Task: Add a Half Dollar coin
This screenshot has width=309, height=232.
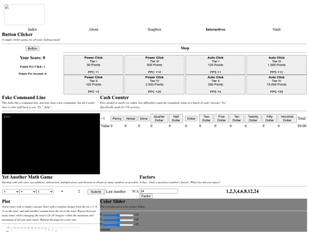Action: pyautogui.click(x=176, y=119)
